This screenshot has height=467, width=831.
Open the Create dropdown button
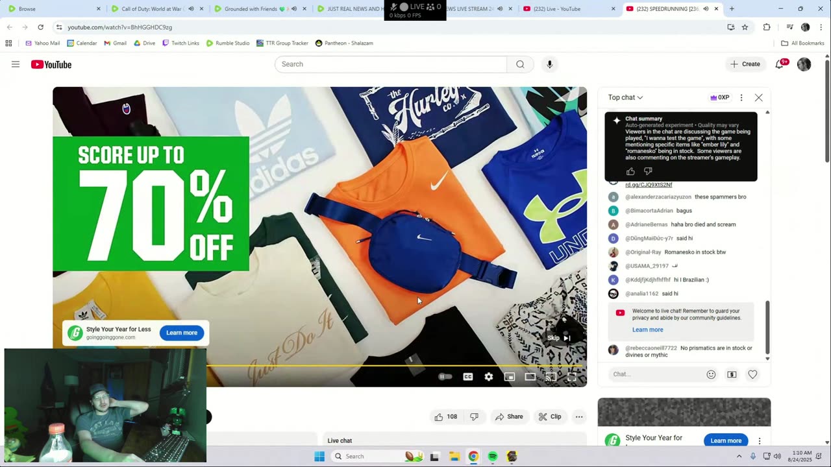point(745,64)
